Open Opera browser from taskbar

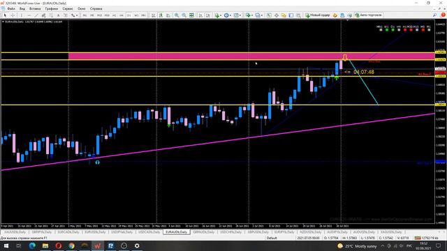coord(59,245)
